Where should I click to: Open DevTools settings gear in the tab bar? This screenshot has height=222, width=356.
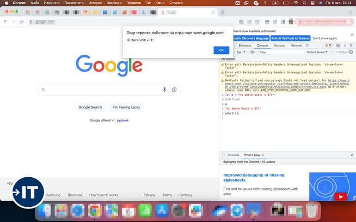(338, 46)
